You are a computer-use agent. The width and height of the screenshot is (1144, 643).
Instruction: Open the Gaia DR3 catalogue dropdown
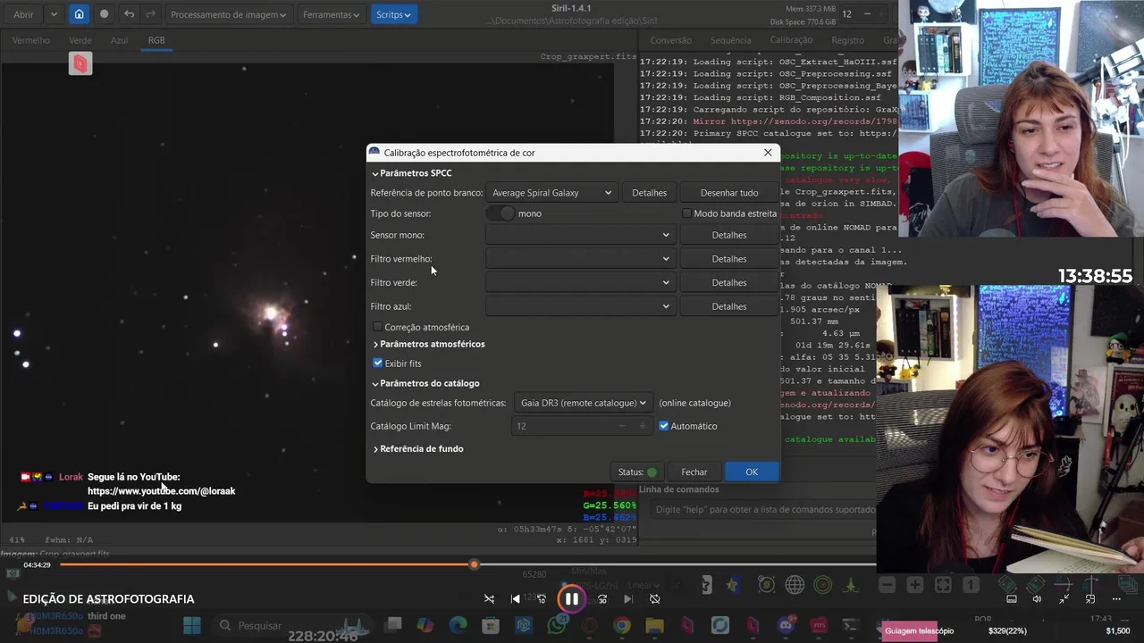click(x=583, y=403)
